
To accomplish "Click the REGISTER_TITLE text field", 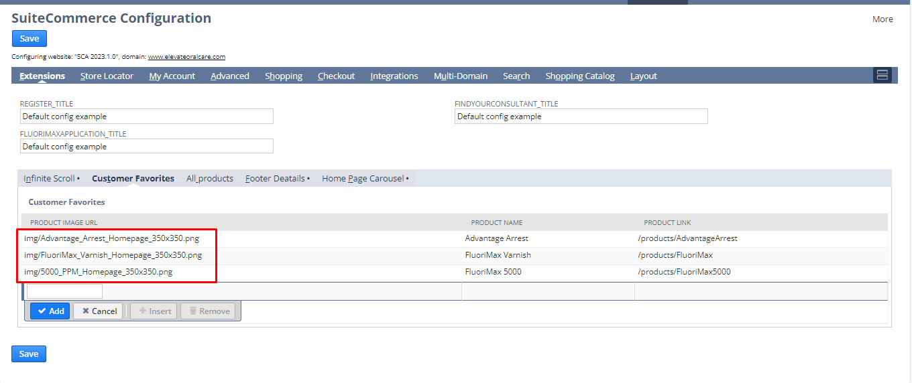I will [146, 117].
